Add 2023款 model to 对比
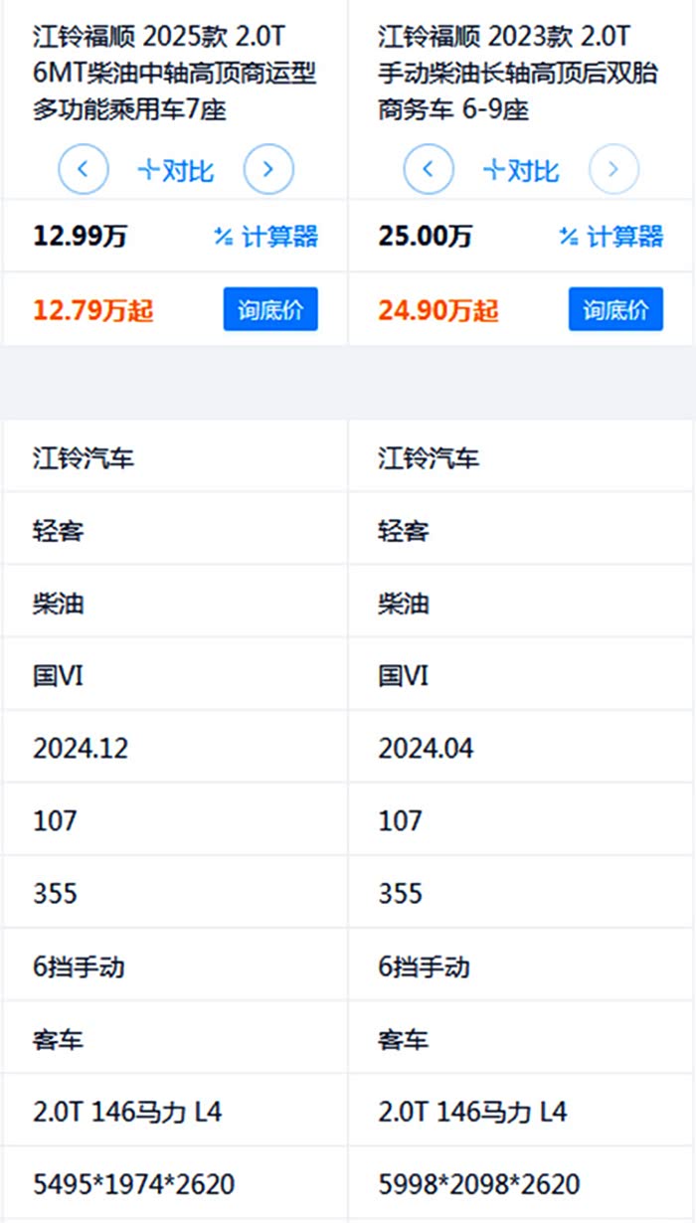This screenshot has height=1223, width=696. tap(521, 170)
